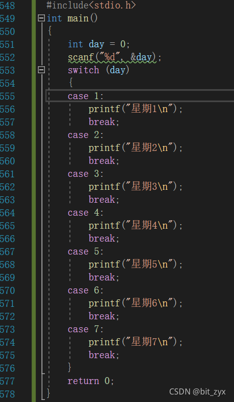The width and height of the screenshot is (234, 402).
Task: Click closing brace on line 578
Action: 48,394
